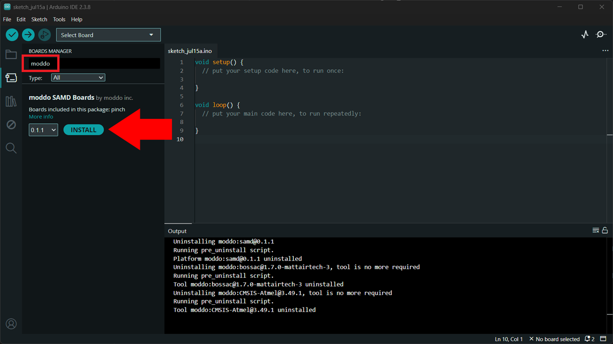Click the moddo SAMD Boards title
613x344 pixels.
click(62, 97)
